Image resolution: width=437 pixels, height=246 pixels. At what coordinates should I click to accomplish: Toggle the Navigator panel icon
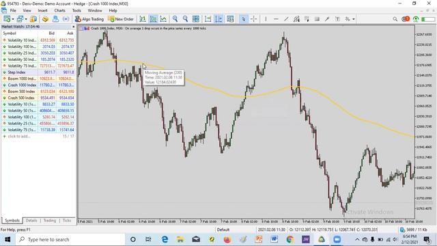coord(55,19)
